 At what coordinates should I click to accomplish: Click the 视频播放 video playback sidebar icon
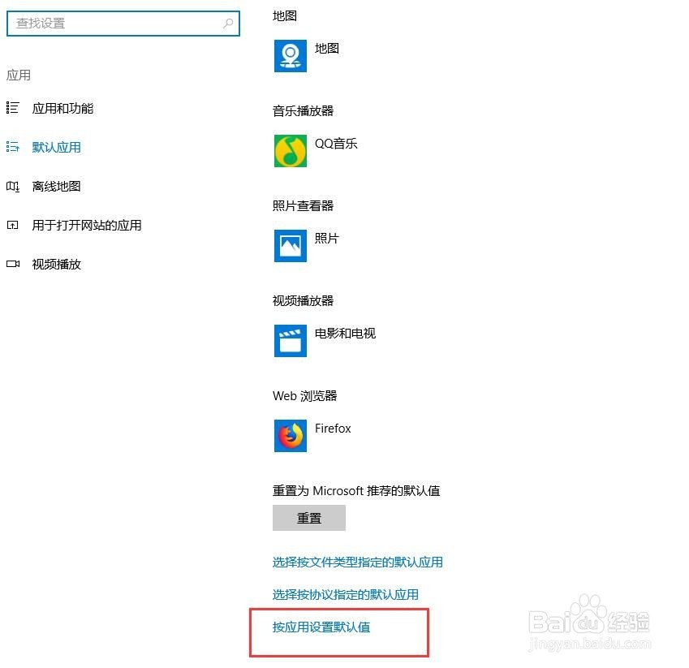click(12, 264)
